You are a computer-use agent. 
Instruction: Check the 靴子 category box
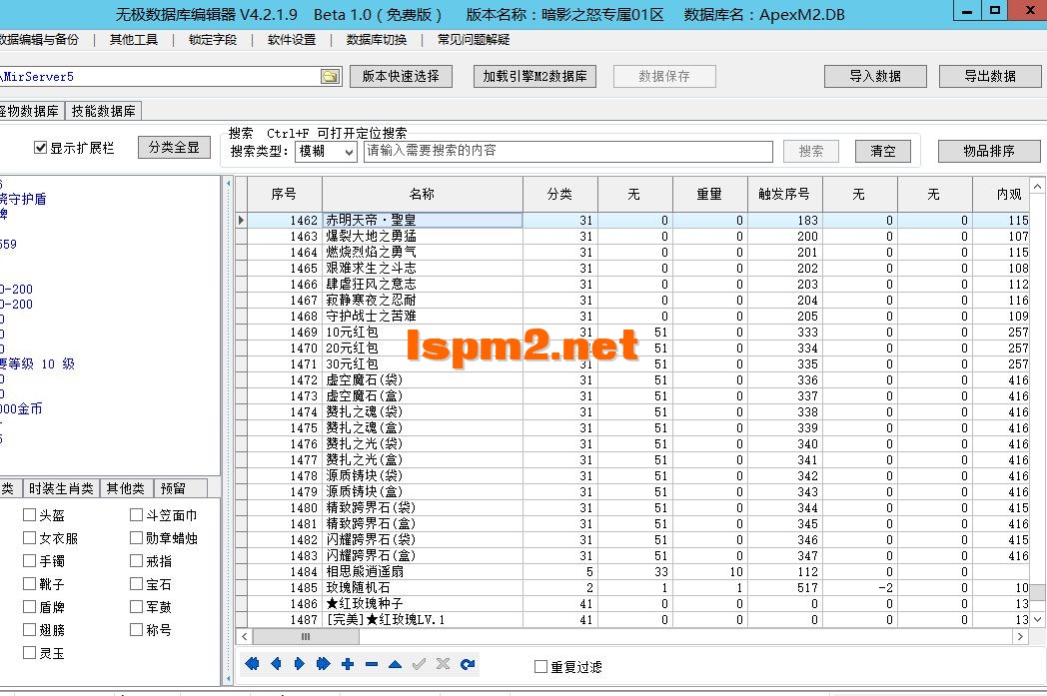point(29,583)
